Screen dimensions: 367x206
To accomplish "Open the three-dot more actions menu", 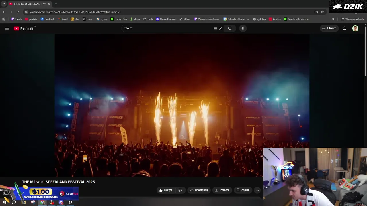I will tap(257, 190).
